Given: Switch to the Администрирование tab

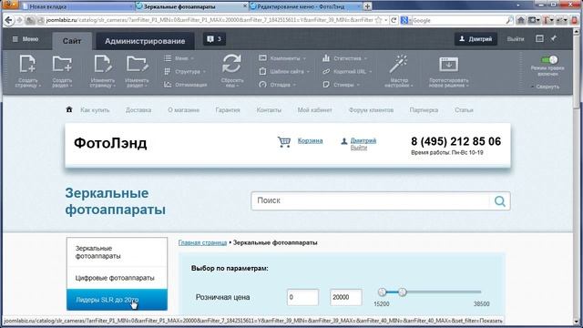Looking at the screenshot, I should (145, 41).
